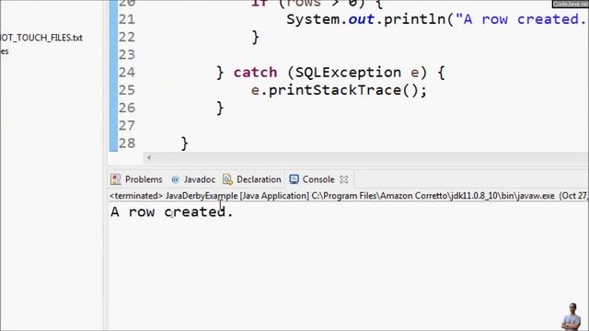Click the Declaration tab icon

tap(227, 179)
